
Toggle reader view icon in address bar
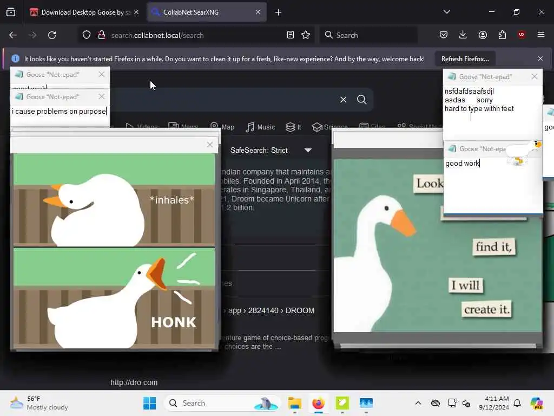(x=291, y=35)
